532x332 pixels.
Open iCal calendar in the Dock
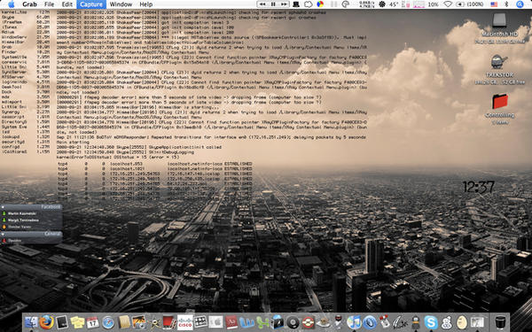[92, 322]
